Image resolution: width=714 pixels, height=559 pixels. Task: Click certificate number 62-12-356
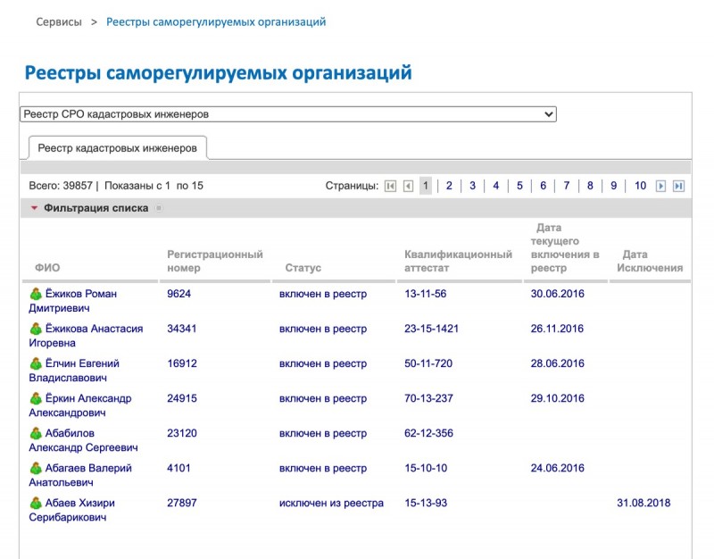428,433
